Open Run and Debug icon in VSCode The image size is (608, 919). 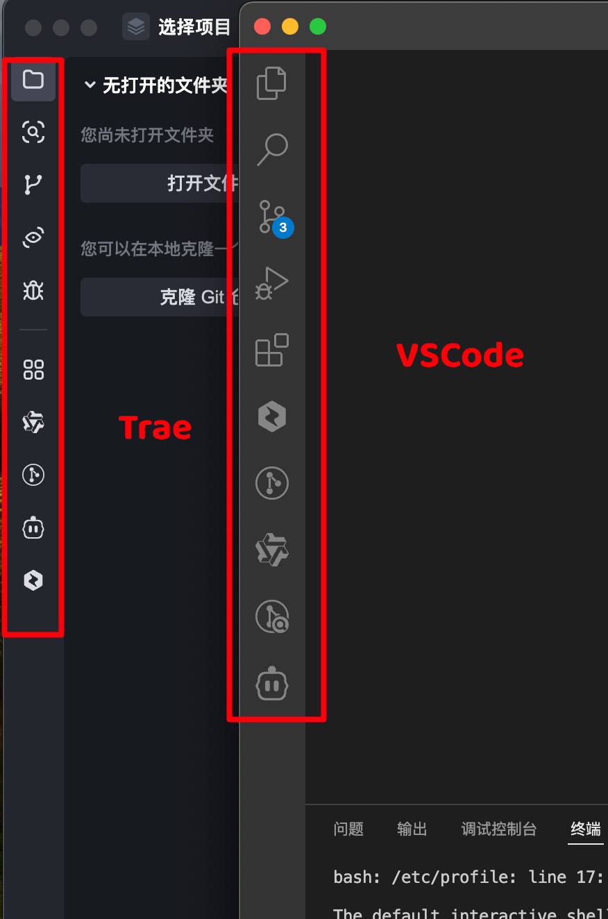(272, 283)
